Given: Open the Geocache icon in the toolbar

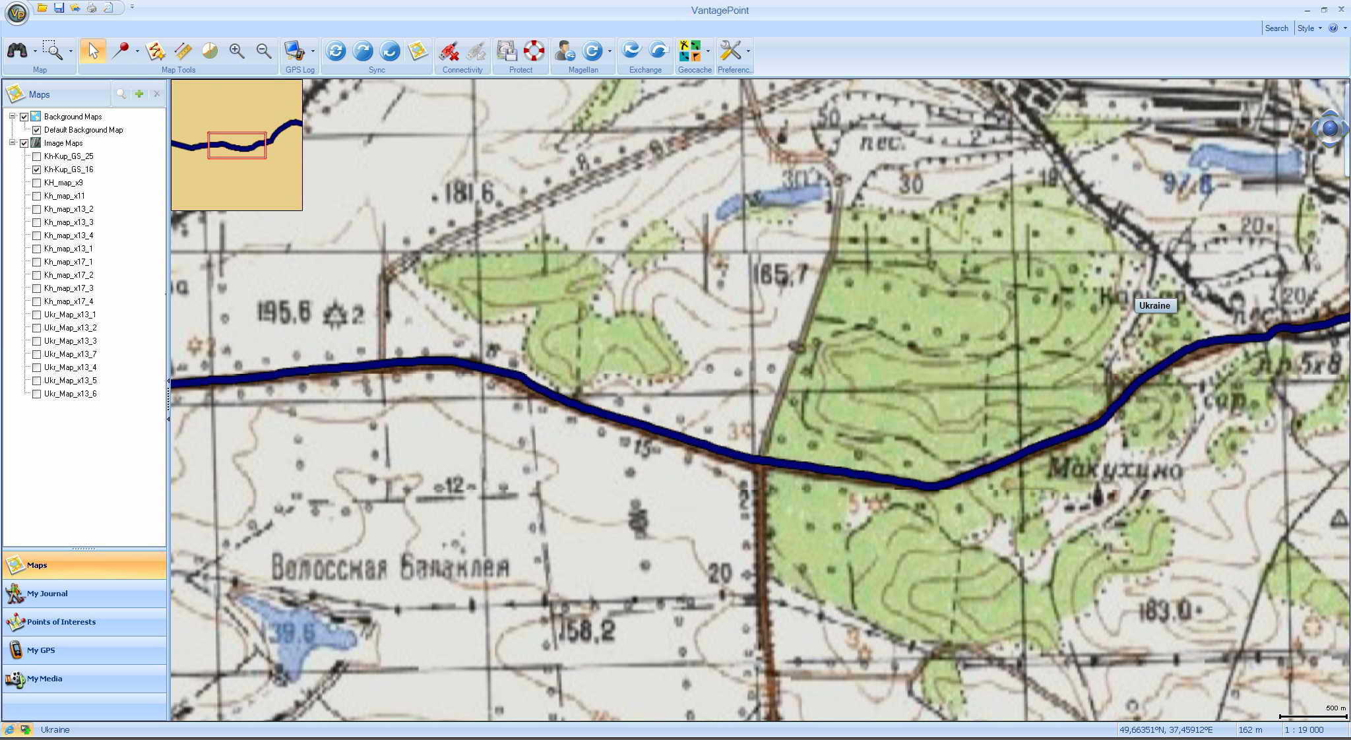Looking at the screenshot, I should pyautogui.click(x=690, y=51).
